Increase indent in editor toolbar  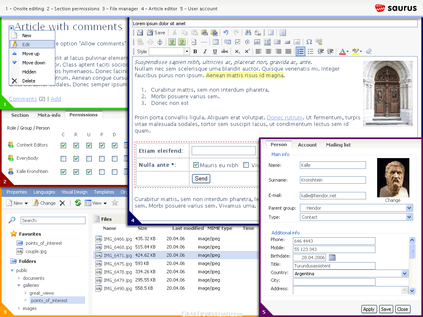point(330,51)
